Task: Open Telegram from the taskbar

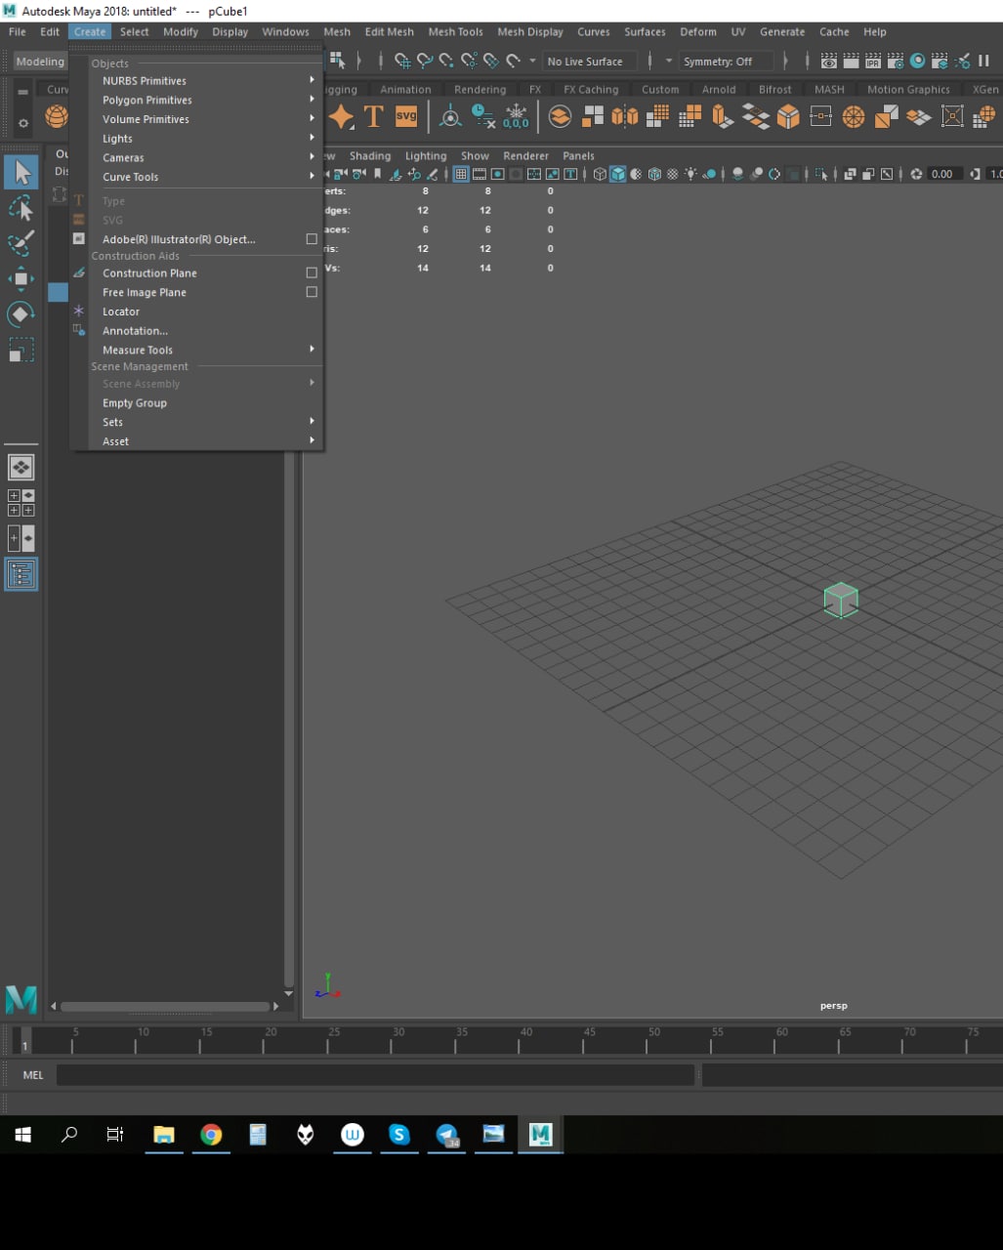Action: point(446,1134)
